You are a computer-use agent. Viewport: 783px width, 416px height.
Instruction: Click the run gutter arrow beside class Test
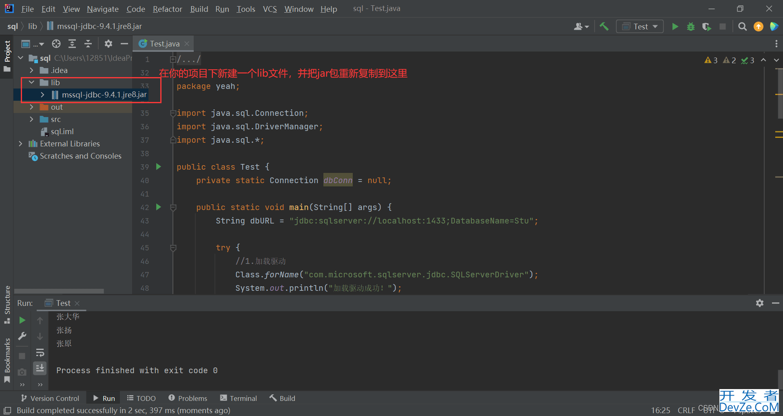[159, 166]
